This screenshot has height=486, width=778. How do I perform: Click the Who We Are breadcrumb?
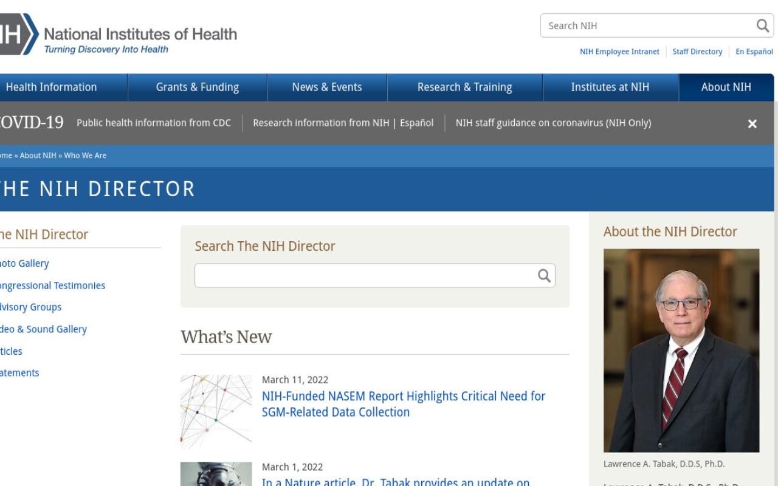tap(85, 156)
